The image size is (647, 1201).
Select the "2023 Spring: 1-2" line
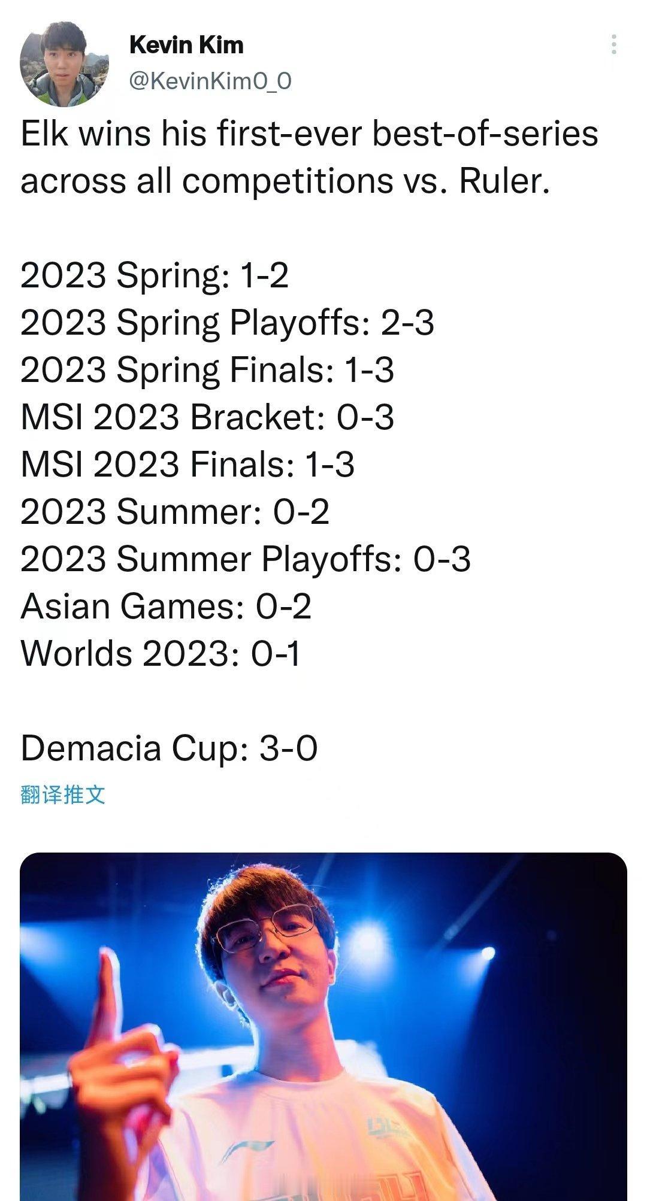155,275
